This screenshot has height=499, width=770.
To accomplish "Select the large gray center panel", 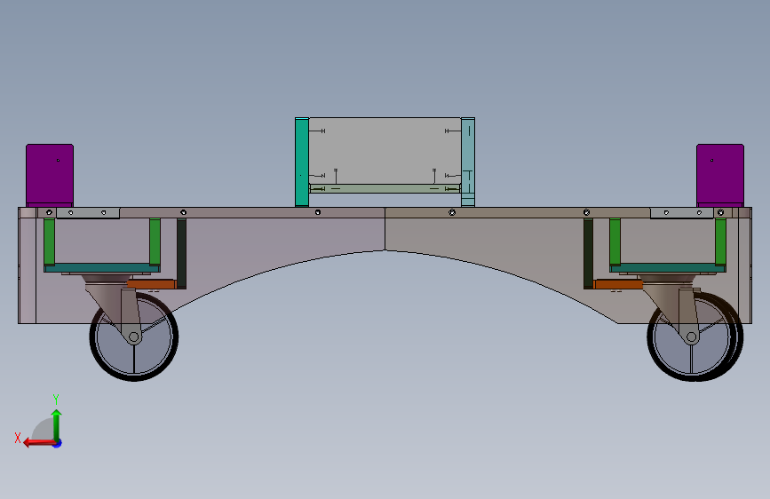I will 385,150.
